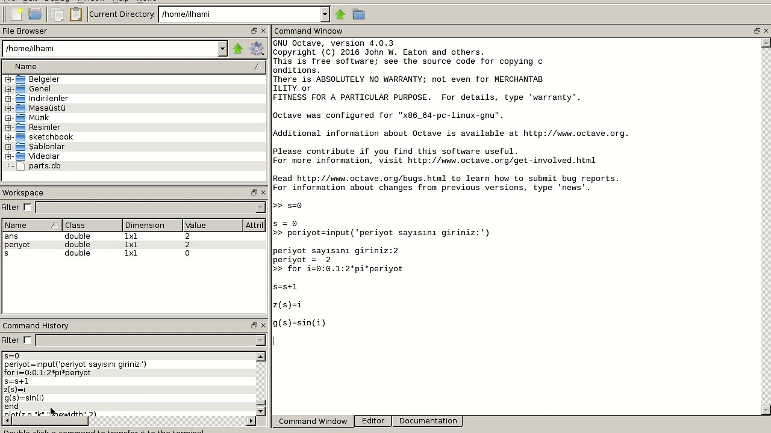Click the Paste clipboard toolbar icon
This screenshot has width=771, height=433.
coord(76,14)
